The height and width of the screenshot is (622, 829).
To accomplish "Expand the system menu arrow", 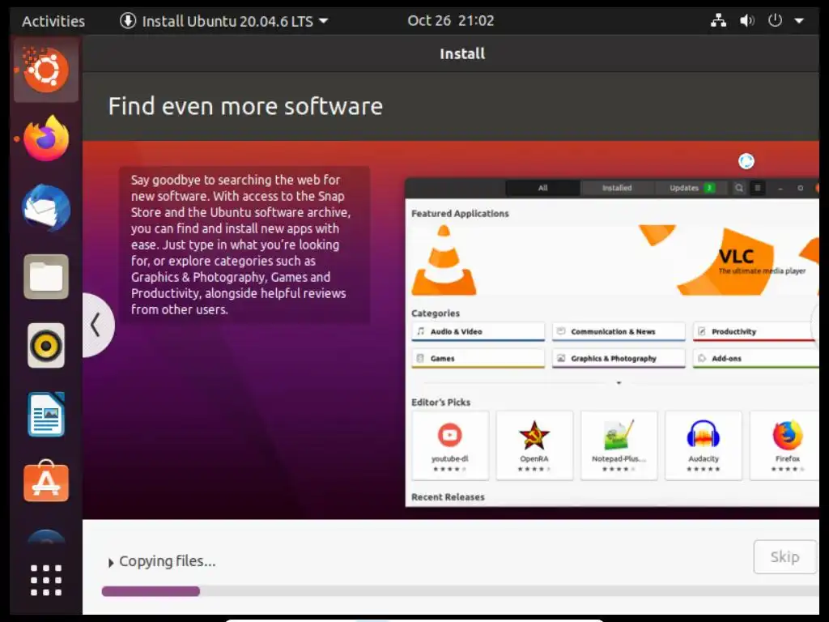I will pyautogui.click(x=799, y=21).
